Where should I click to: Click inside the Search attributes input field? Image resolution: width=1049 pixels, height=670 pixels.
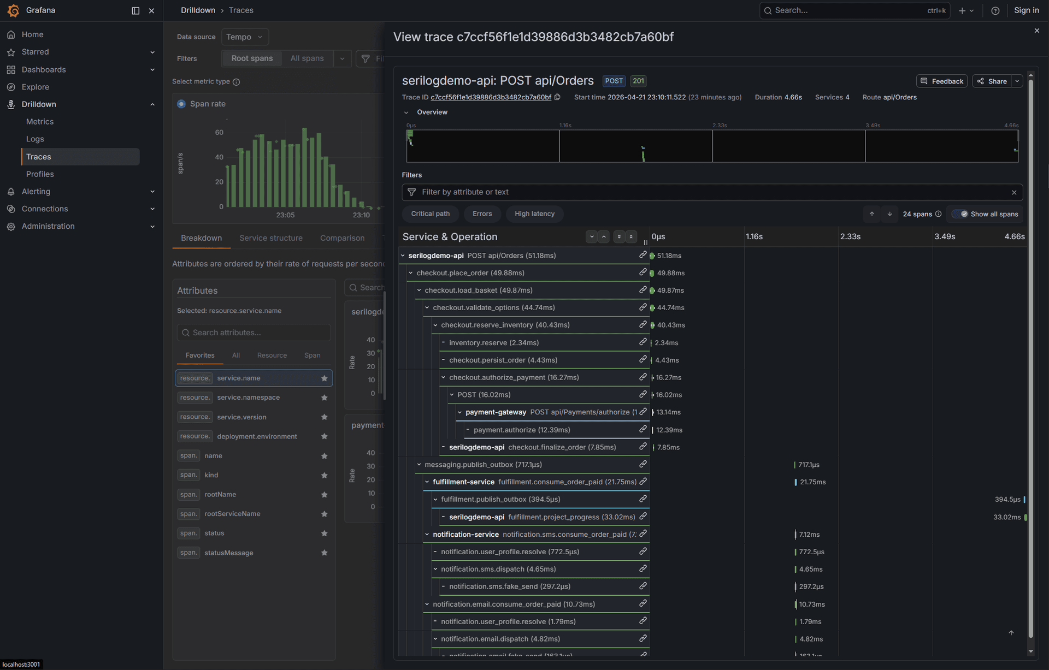[x=254, y=333]
